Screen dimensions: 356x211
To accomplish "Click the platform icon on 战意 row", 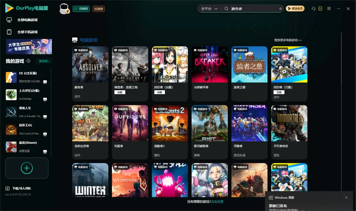I will 45,152.
